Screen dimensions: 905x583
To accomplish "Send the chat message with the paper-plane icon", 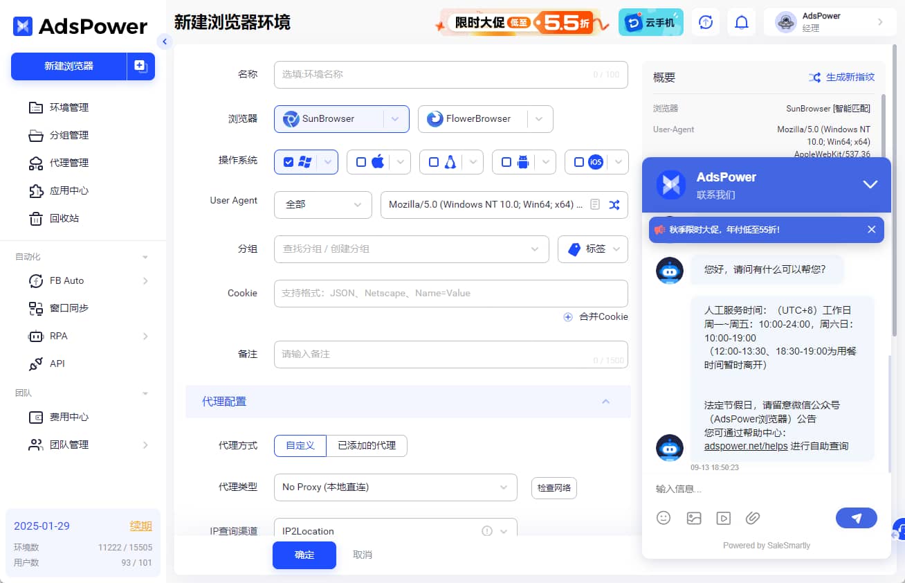I will (x=857, y=517).
